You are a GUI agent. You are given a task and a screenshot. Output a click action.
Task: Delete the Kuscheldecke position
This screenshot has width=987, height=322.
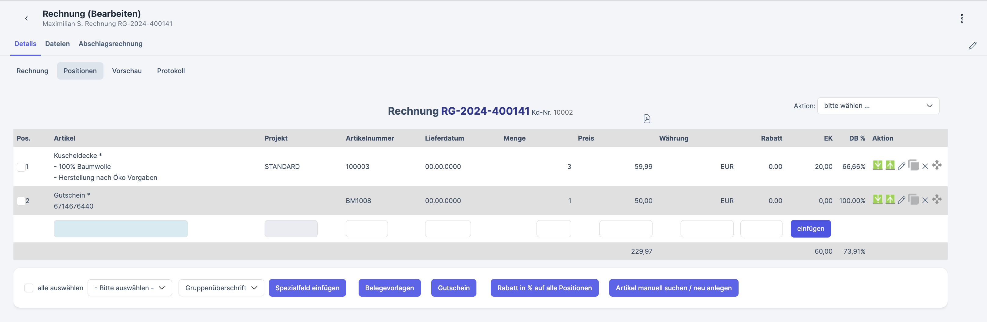(925, 166)
